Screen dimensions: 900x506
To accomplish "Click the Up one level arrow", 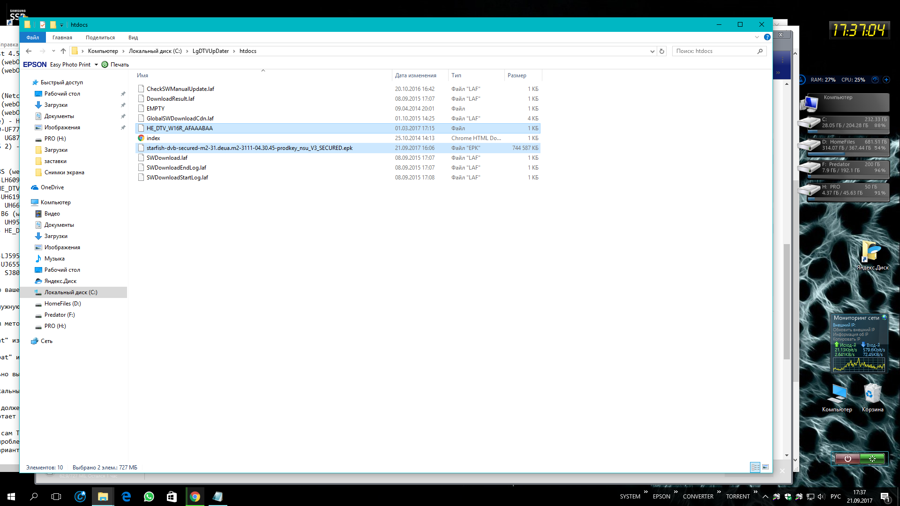I will pyautogui.click(x=63, y=51).
